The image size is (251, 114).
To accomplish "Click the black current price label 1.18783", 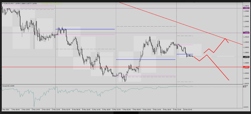I will click(246, 57).
